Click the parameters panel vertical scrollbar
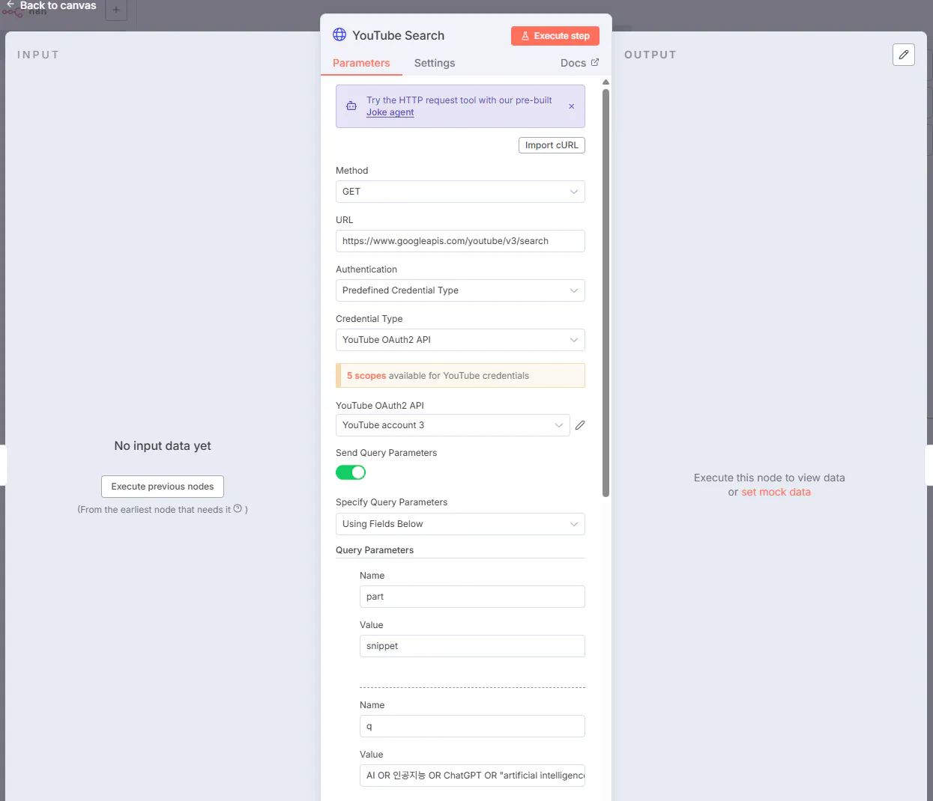 point(606,293)
